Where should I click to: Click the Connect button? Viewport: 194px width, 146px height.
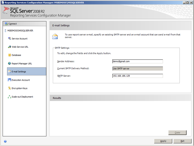pos(24,24)
